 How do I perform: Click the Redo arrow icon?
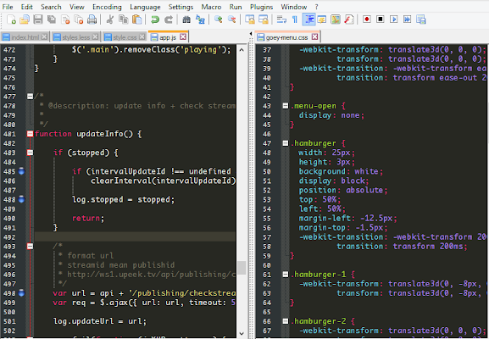169,19
